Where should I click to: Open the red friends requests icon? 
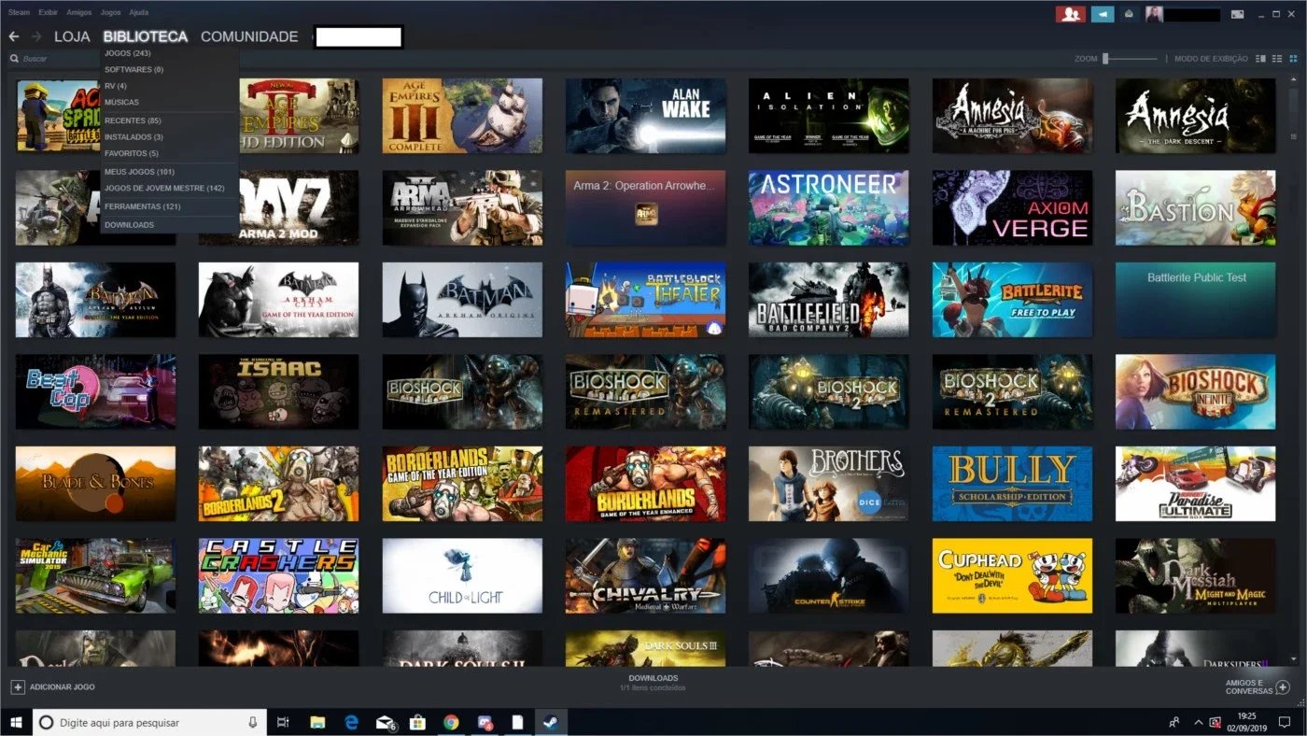pyautogui.click(x=1070, y=14)
